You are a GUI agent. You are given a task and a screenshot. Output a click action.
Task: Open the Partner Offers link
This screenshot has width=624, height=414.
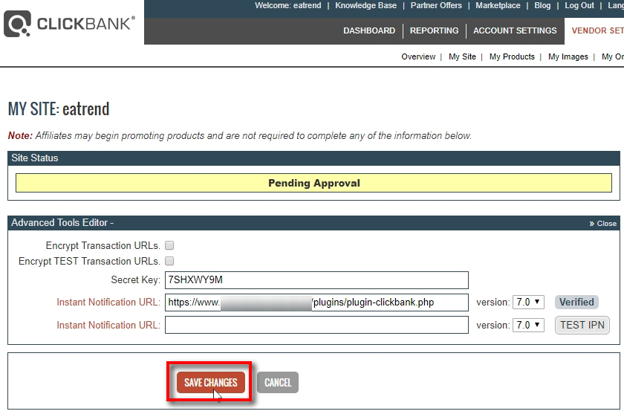[x=436, y=5]
